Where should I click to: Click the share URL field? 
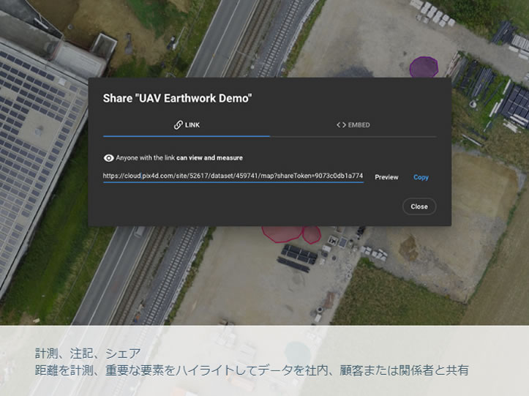coord(233,176)
